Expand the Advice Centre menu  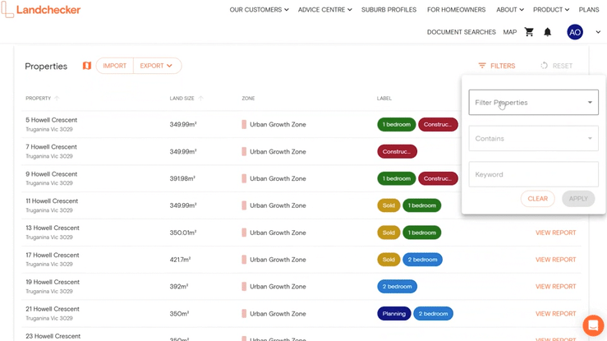coord(324,10)
